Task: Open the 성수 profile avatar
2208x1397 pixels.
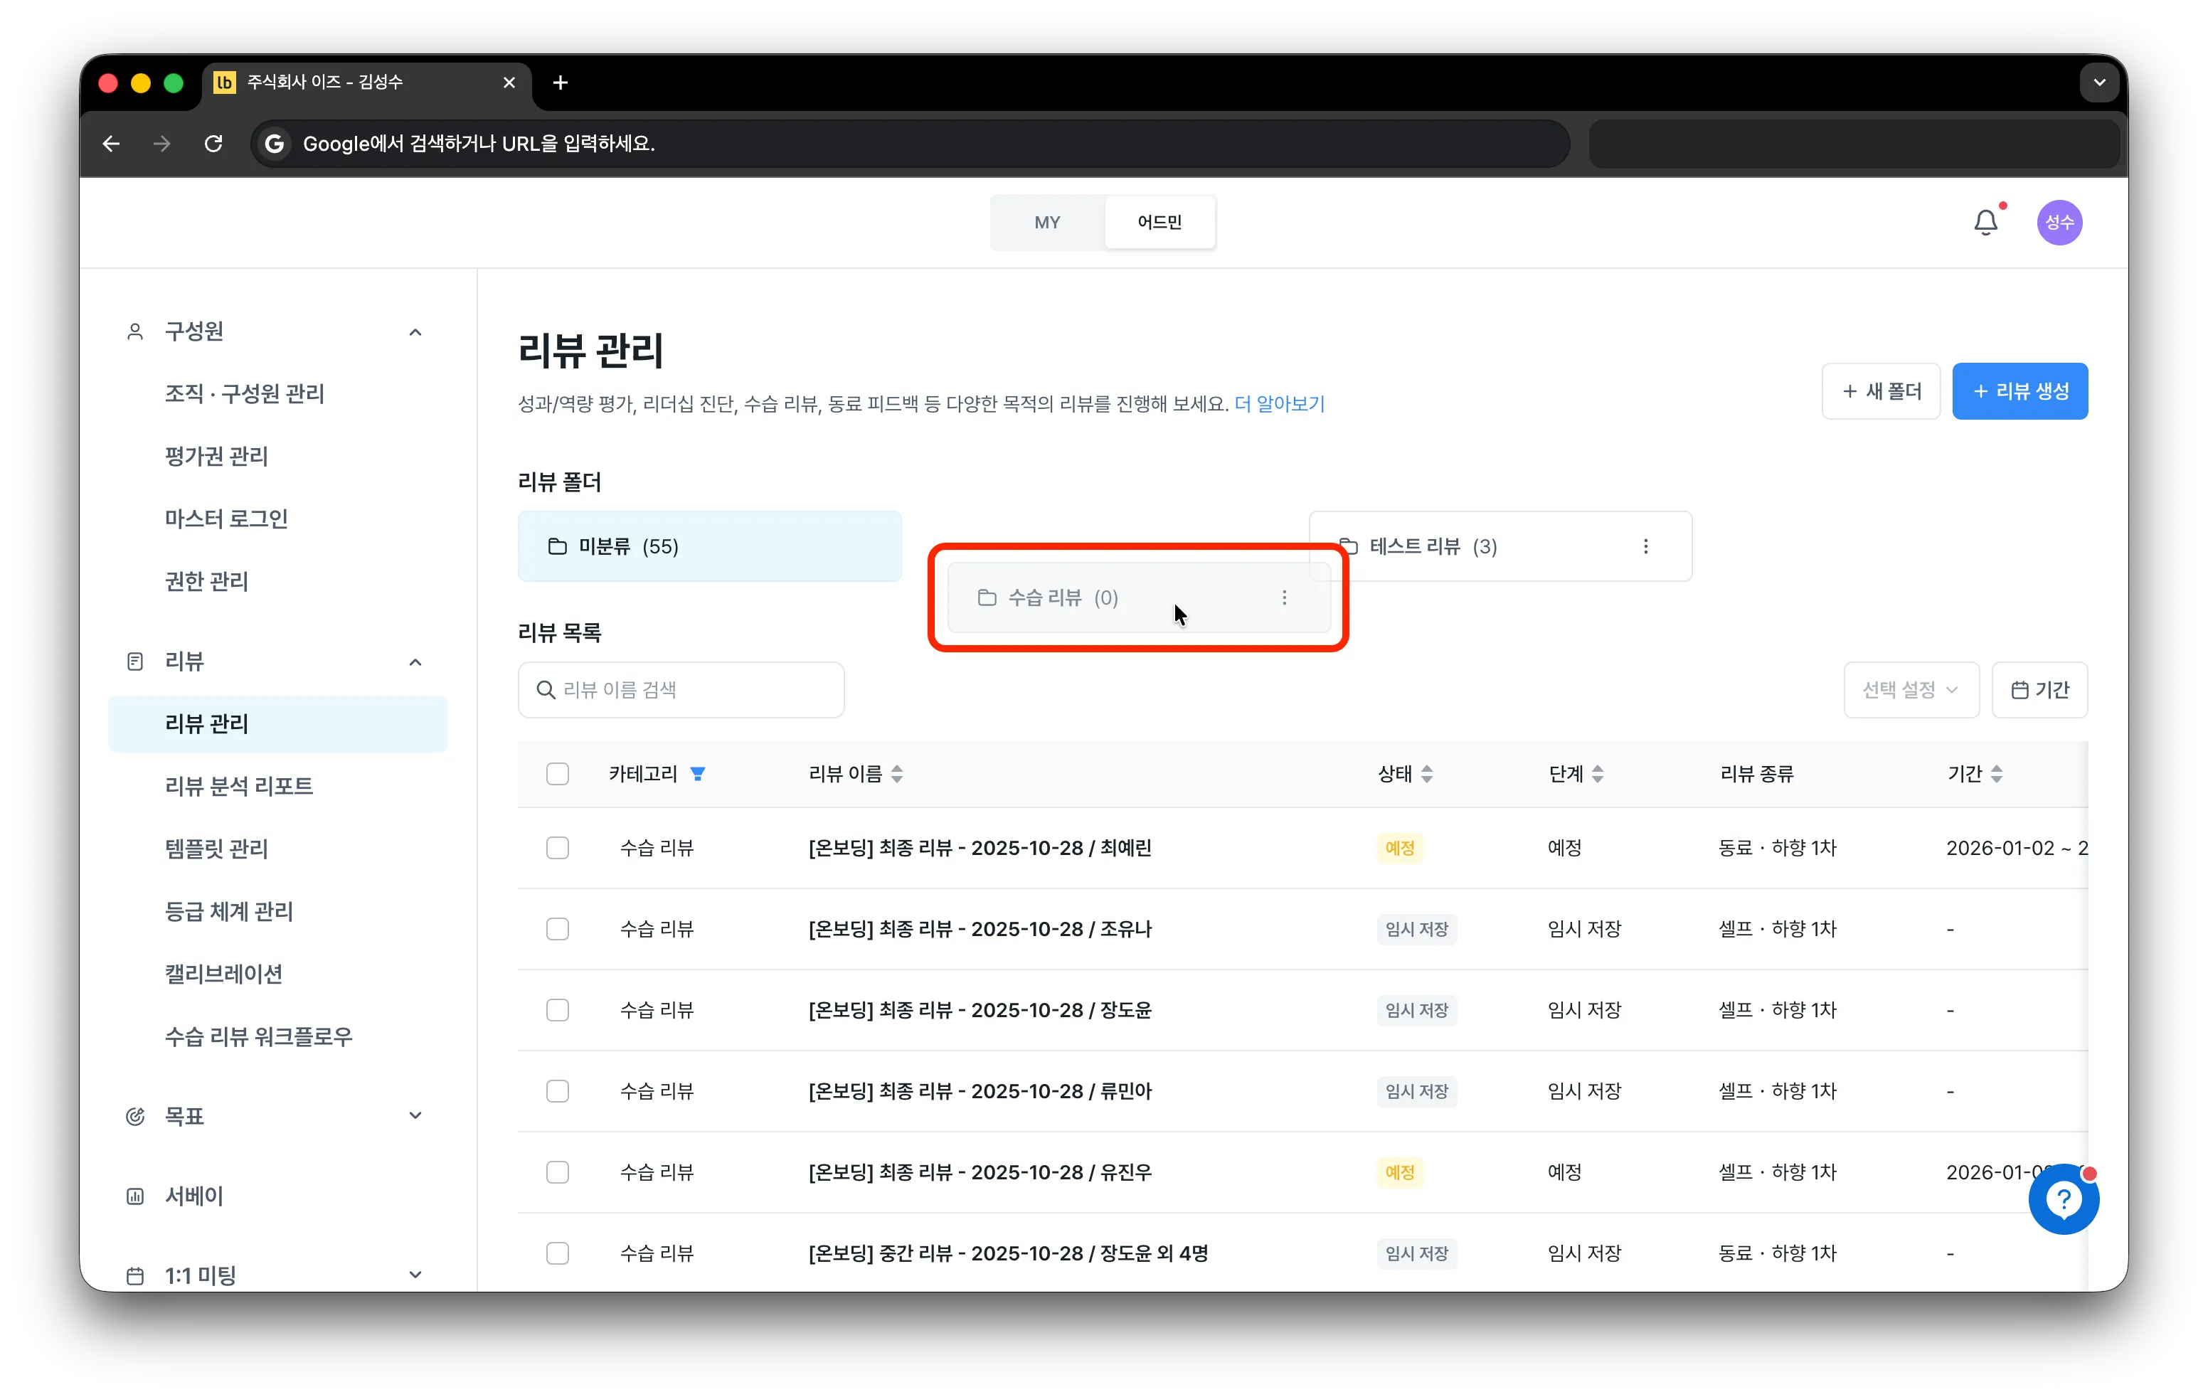Action: pyautogui.click(x=2059, y=222)
